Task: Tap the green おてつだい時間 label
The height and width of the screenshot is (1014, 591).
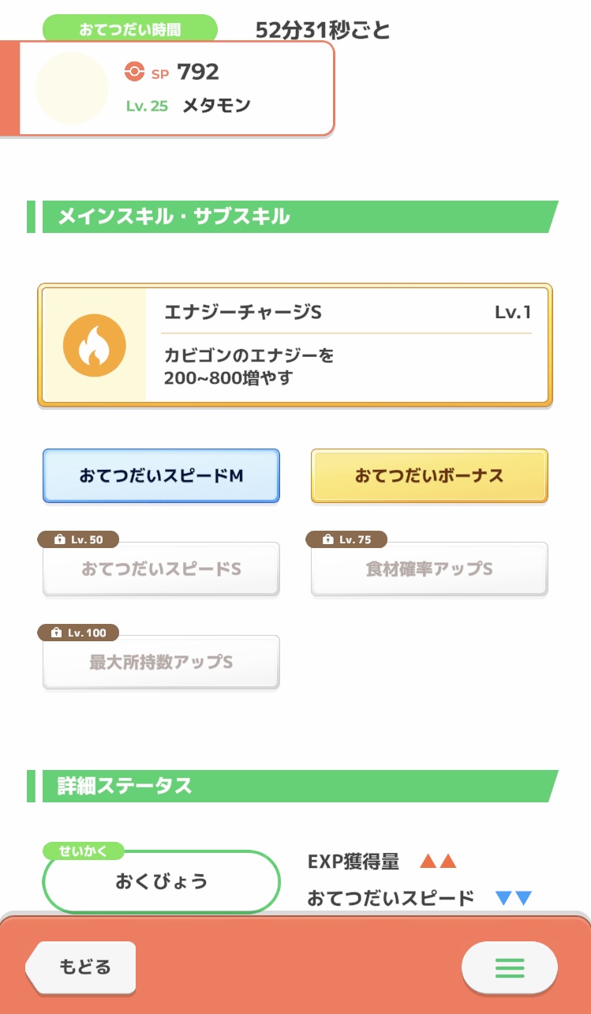Action: click(129, 29)
